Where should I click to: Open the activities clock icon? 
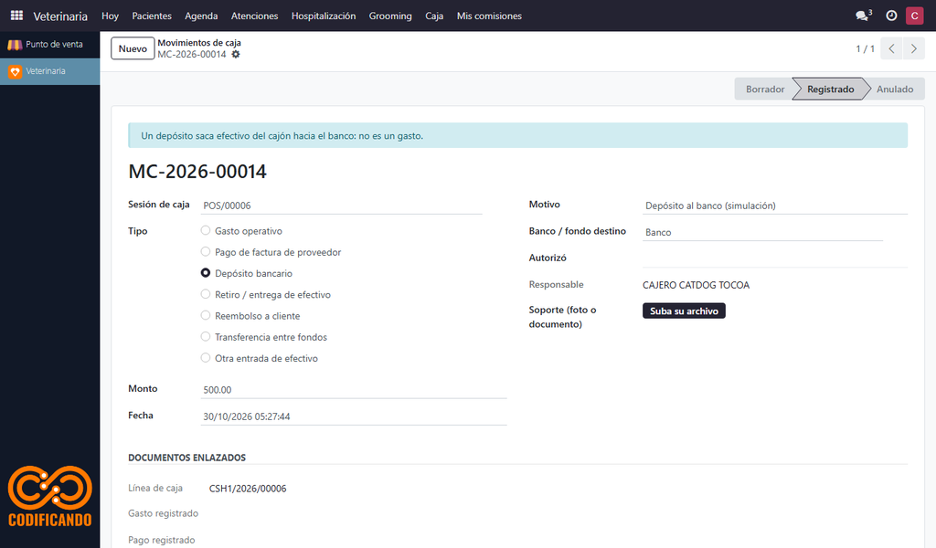coord(891,16)
